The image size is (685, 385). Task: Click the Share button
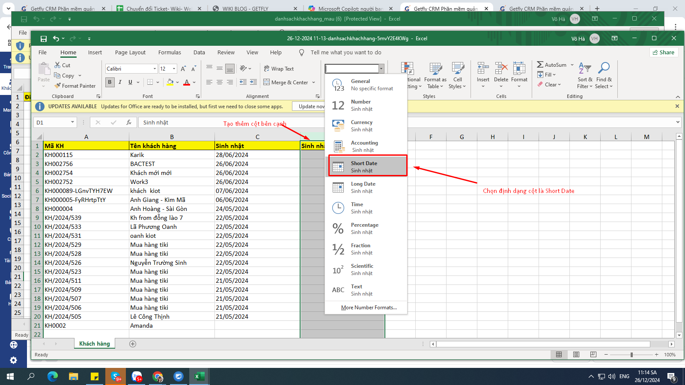(x=663, y=52)
